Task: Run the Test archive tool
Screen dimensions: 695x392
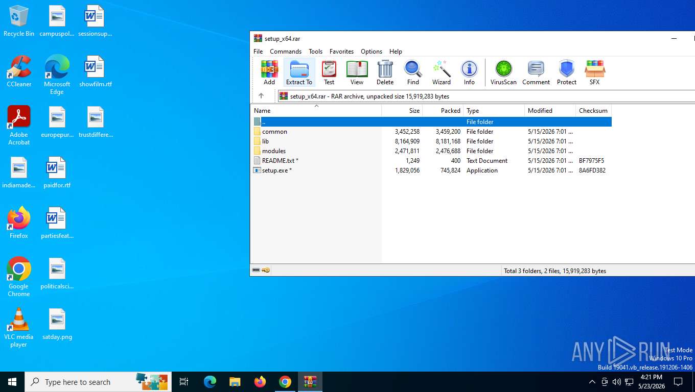Action: tap(329, 72)
